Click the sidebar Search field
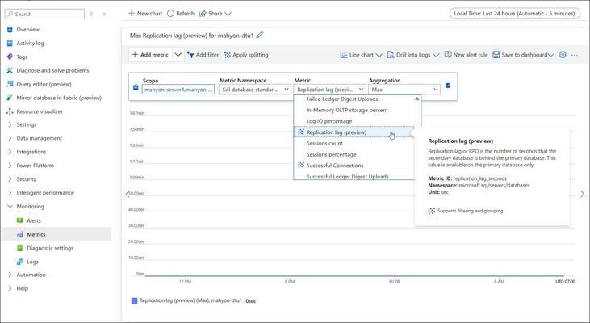This screenshot has width=590, height=323. 44,14
